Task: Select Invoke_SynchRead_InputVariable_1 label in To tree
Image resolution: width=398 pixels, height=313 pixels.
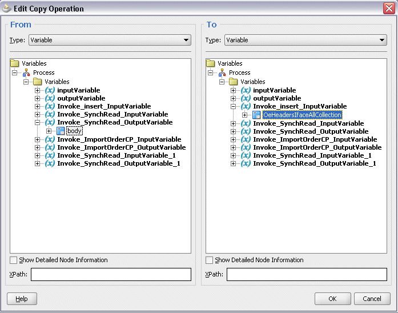Action: [312, 155]
